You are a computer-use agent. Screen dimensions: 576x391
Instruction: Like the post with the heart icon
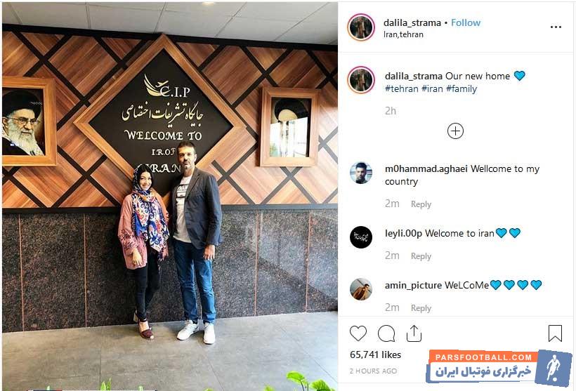pyautogui.click(x=358, y=333)
